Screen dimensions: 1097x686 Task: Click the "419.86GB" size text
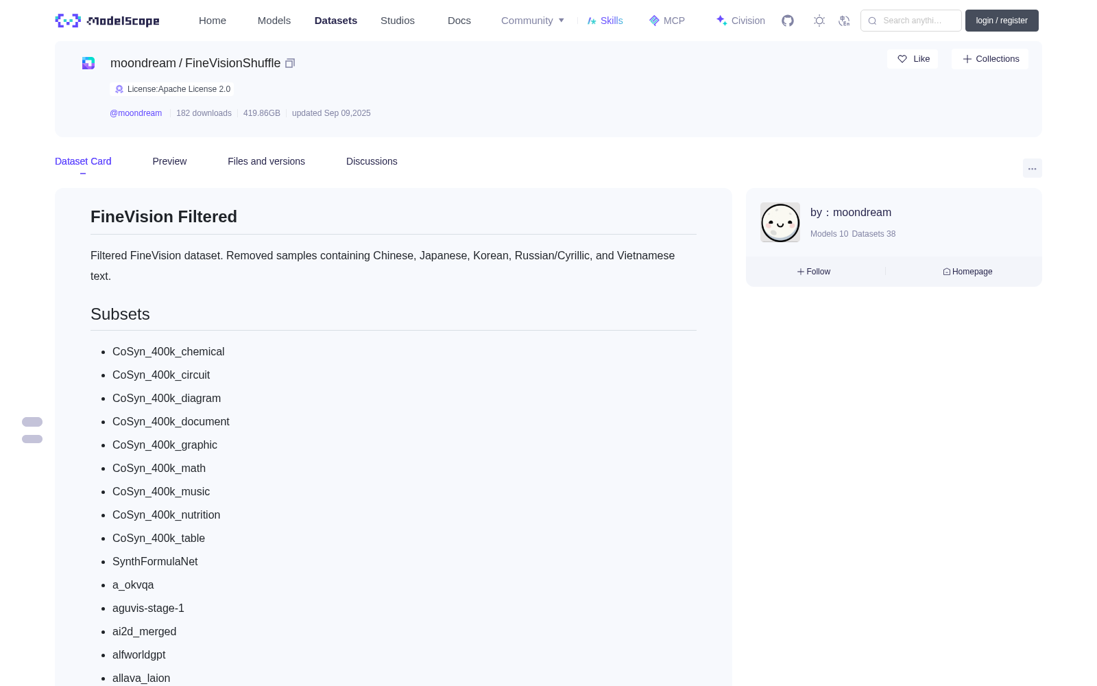point(262,113)
